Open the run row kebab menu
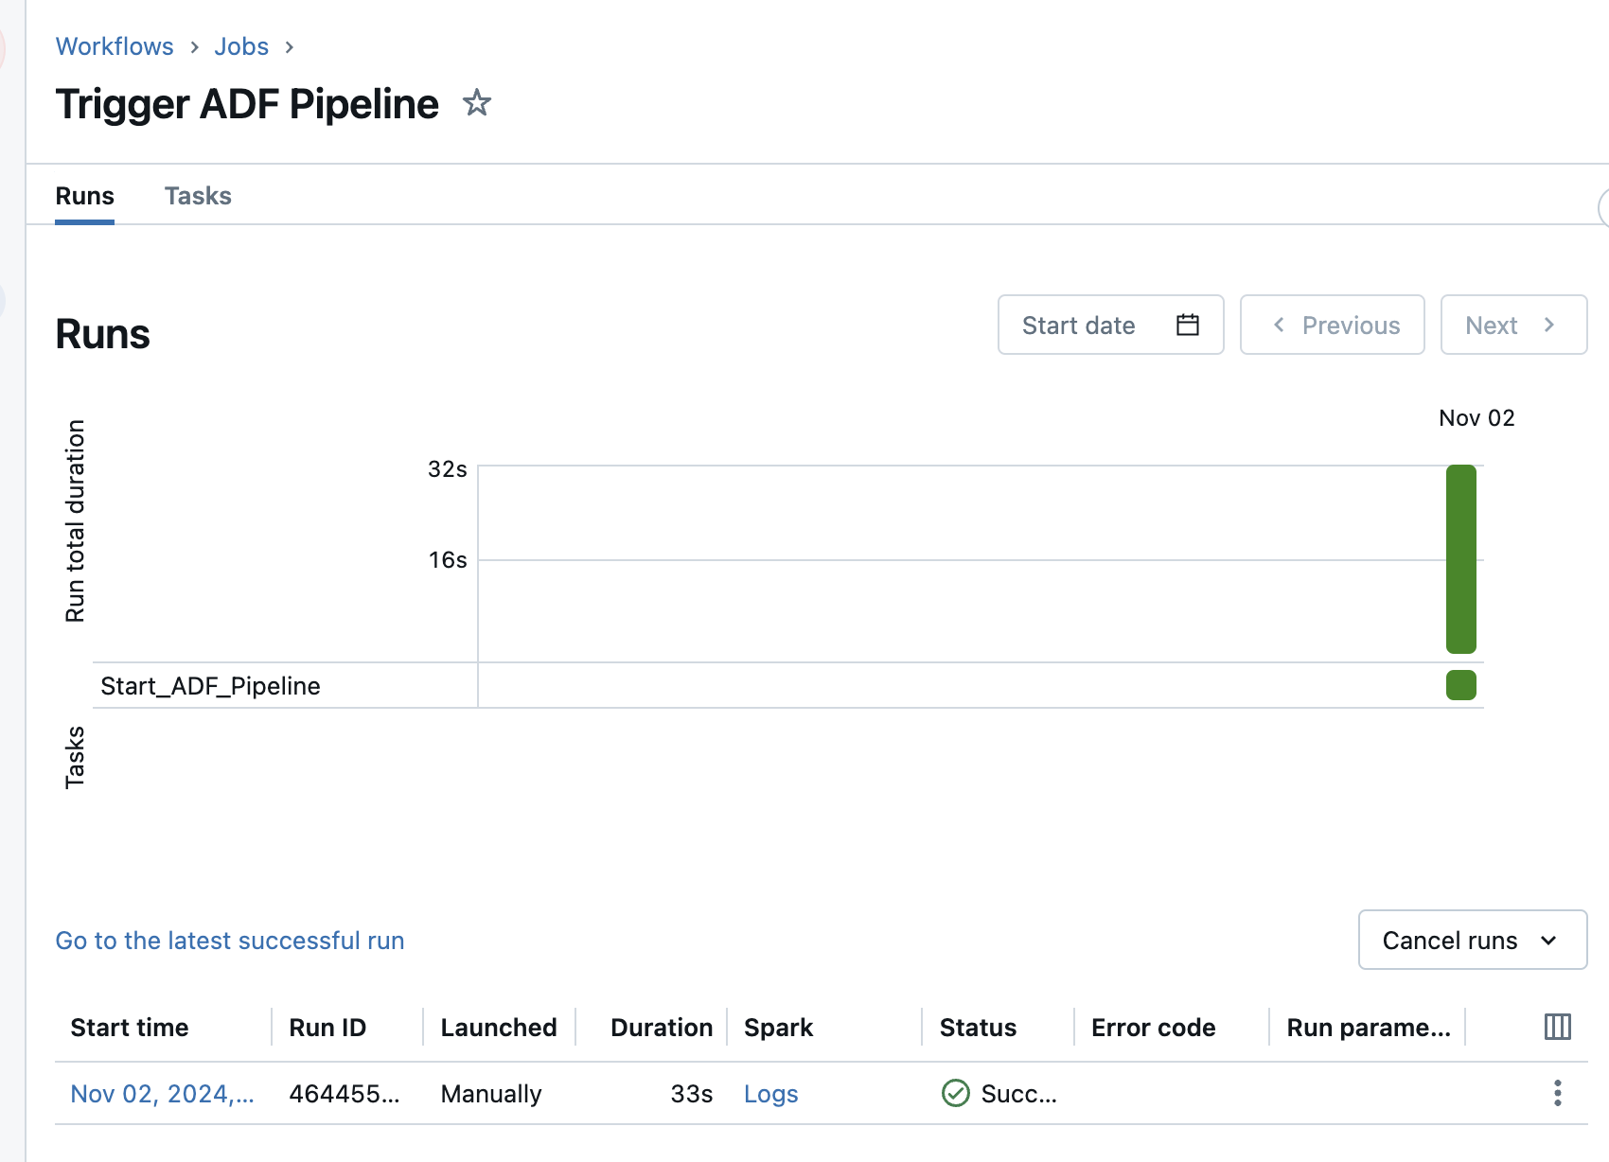 1557,1093
